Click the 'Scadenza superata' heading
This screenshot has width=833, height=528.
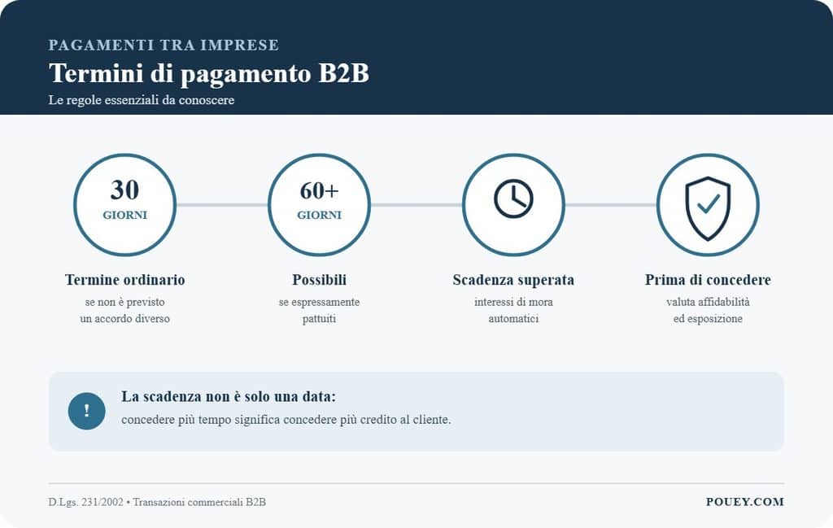point(513,280)
